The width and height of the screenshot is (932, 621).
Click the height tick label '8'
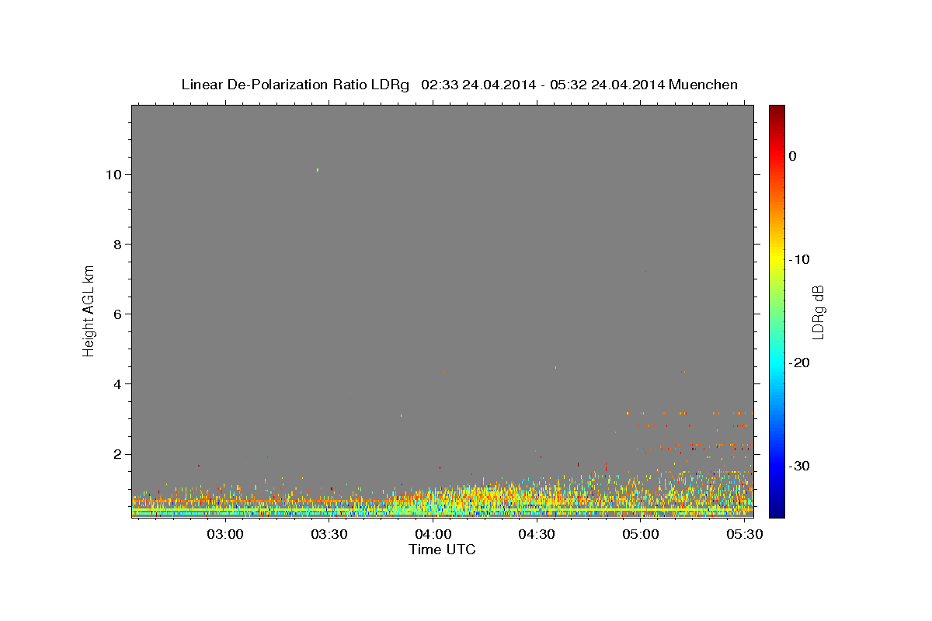[118, 245]
